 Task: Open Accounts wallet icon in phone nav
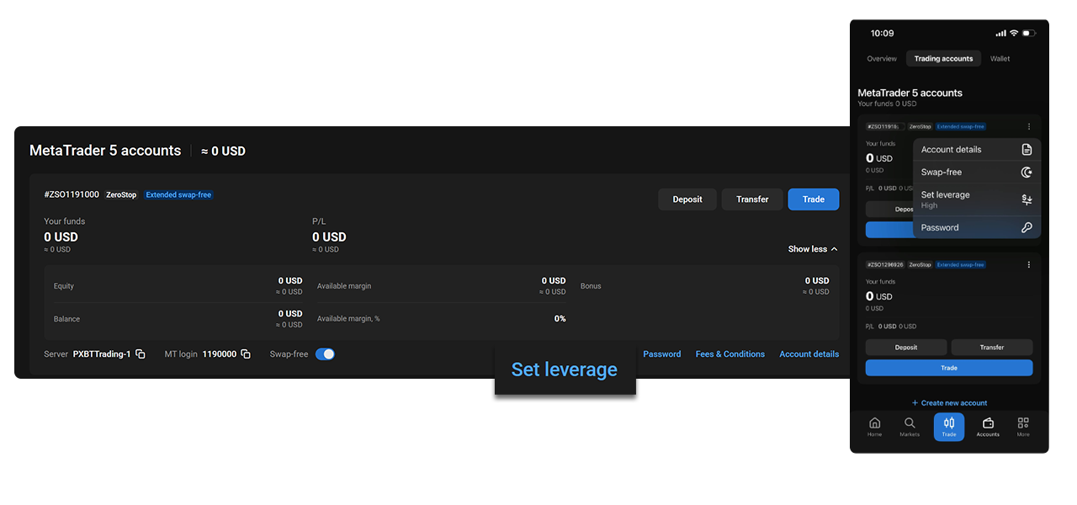tap(988, 427)
